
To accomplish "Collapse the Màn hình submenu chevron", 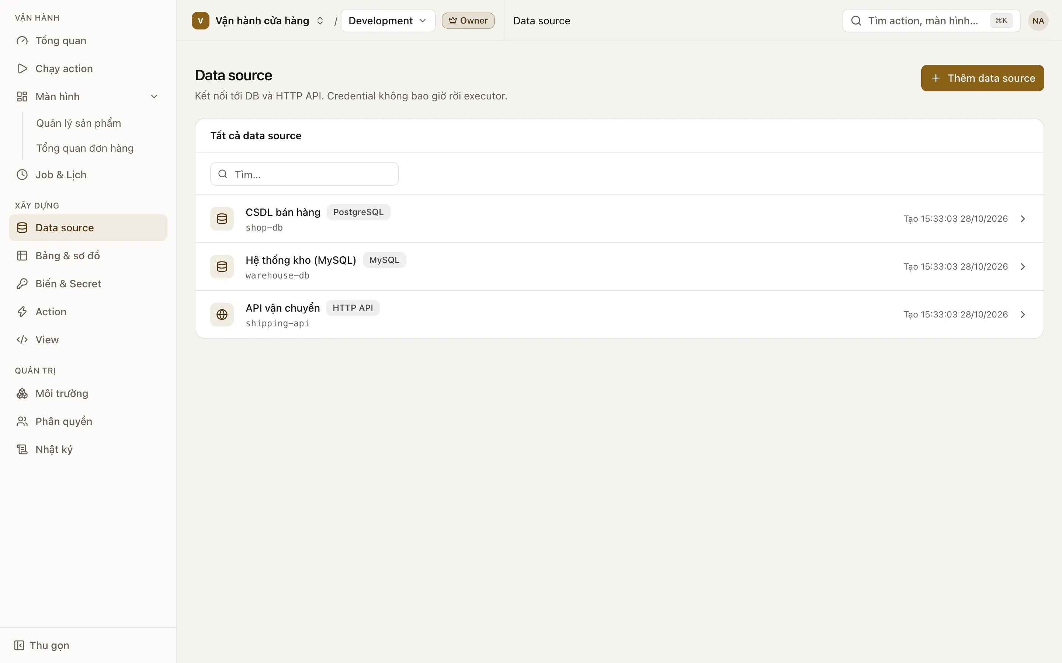I will (x=154, y=97).
